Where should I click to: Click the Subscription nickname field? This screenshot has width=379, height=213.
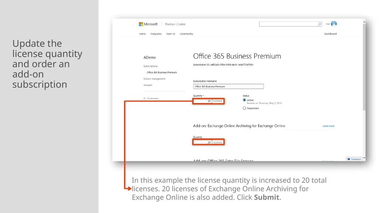coord(228,86)
